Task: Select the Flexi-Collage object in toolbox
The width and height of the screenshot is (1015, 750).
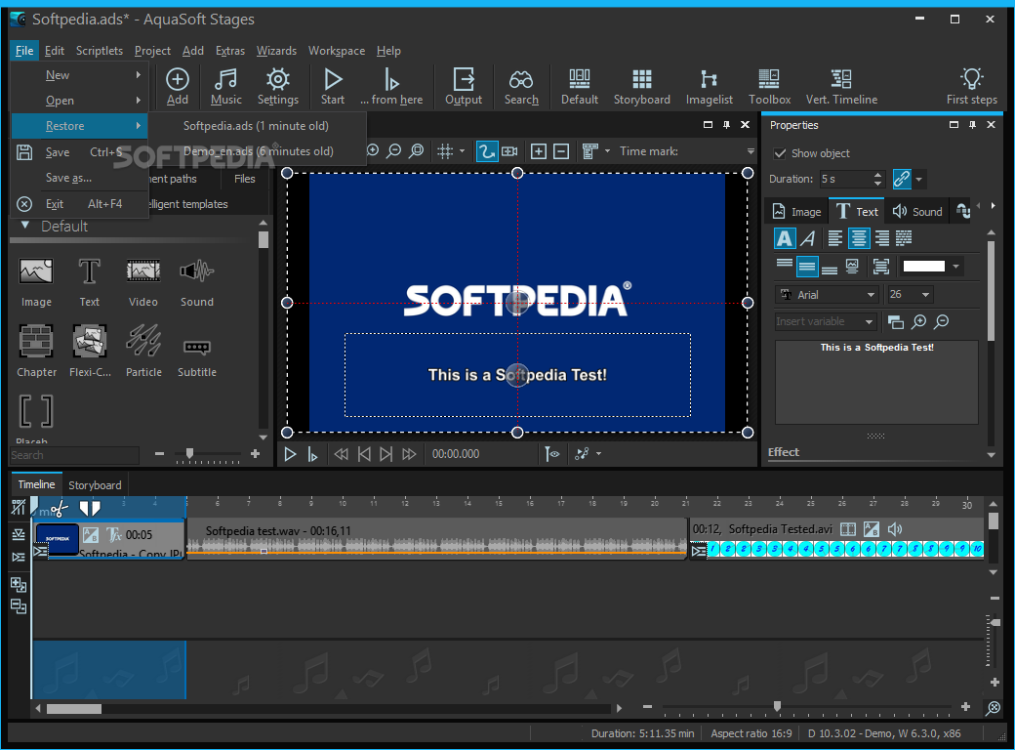Action: (90, 352)
